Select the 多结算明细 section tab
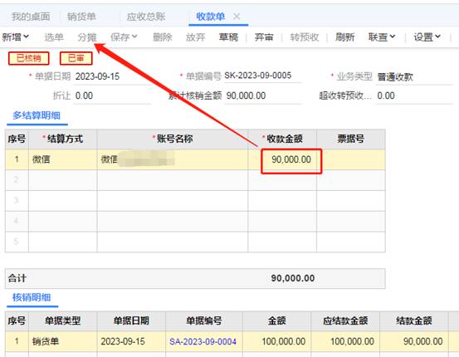The height and width of the screenshot is (357, 459). coord(37,115)
